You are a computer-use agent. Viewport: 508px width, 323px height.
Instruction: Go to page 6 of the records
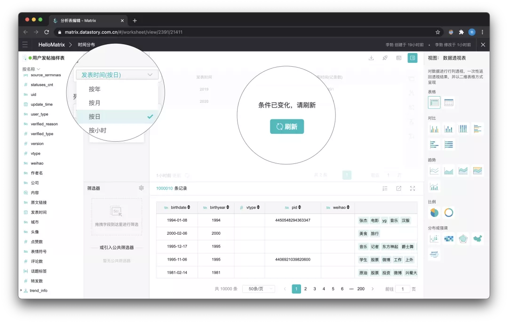tap(342, 289)
